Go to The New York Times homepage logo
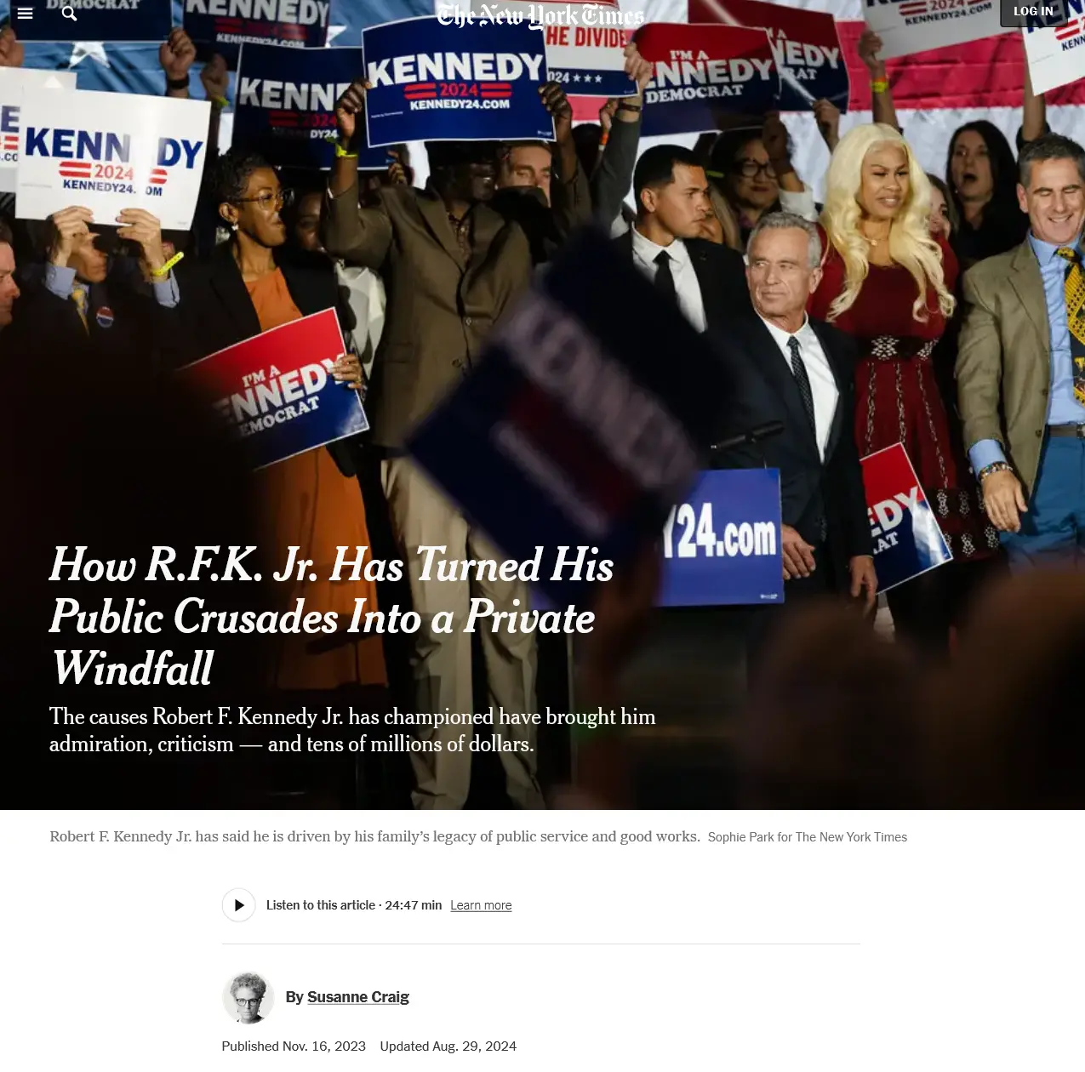The height and width of the screenshot is (1072, 1085). click(540, 15)
